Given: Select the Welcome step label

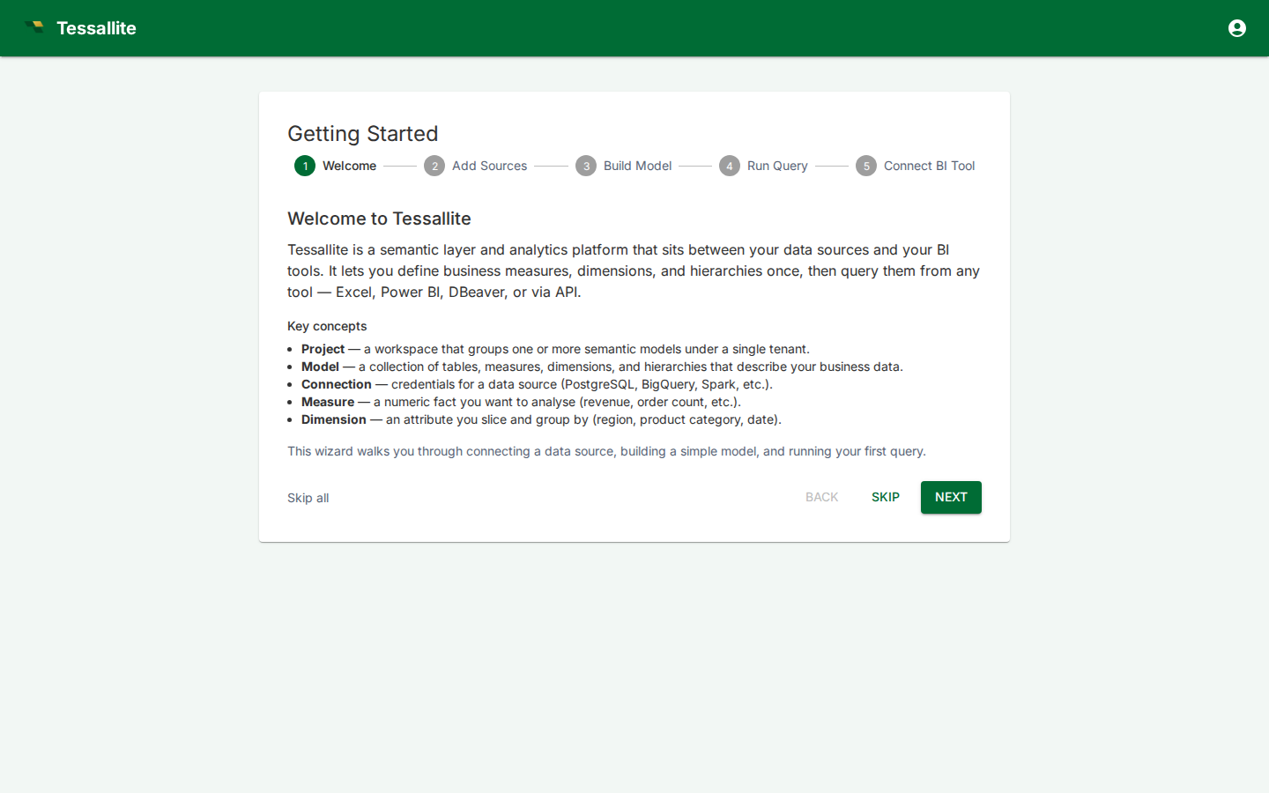Looking at the screenshot, I should (x=349, y=166).
